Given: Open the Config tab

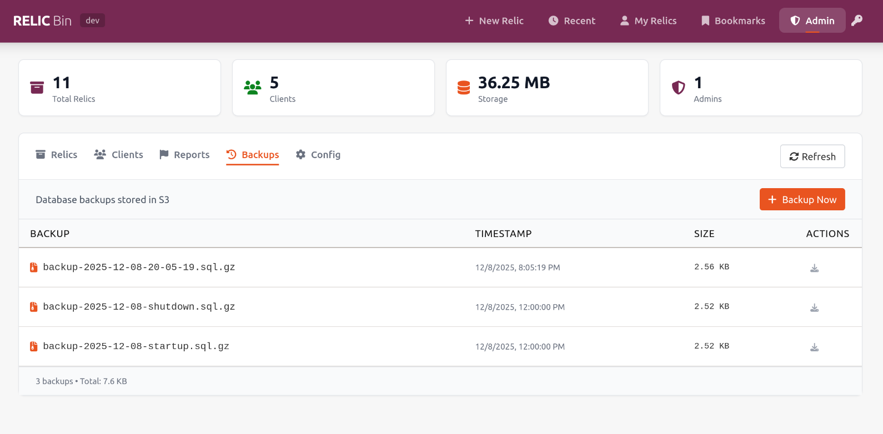Looking at the screenshot, I should (318, 155).
